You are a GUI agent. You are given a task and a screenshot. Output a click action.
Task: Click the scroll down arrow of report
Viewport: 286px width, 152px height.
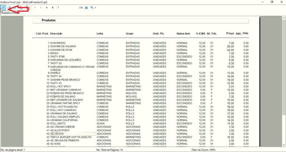click(284, 145)
